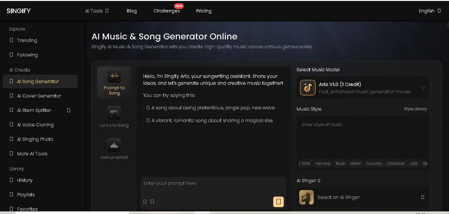Image resolution: width=449 pixels, height=214 pixels.
Task: Select the Prompt to Song mode
Action: [x=114, y=82]
